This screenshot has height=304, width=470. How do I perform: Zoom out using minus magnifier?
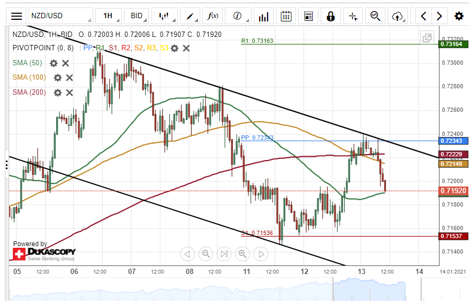pyautogui.click(x=206, y=254)
